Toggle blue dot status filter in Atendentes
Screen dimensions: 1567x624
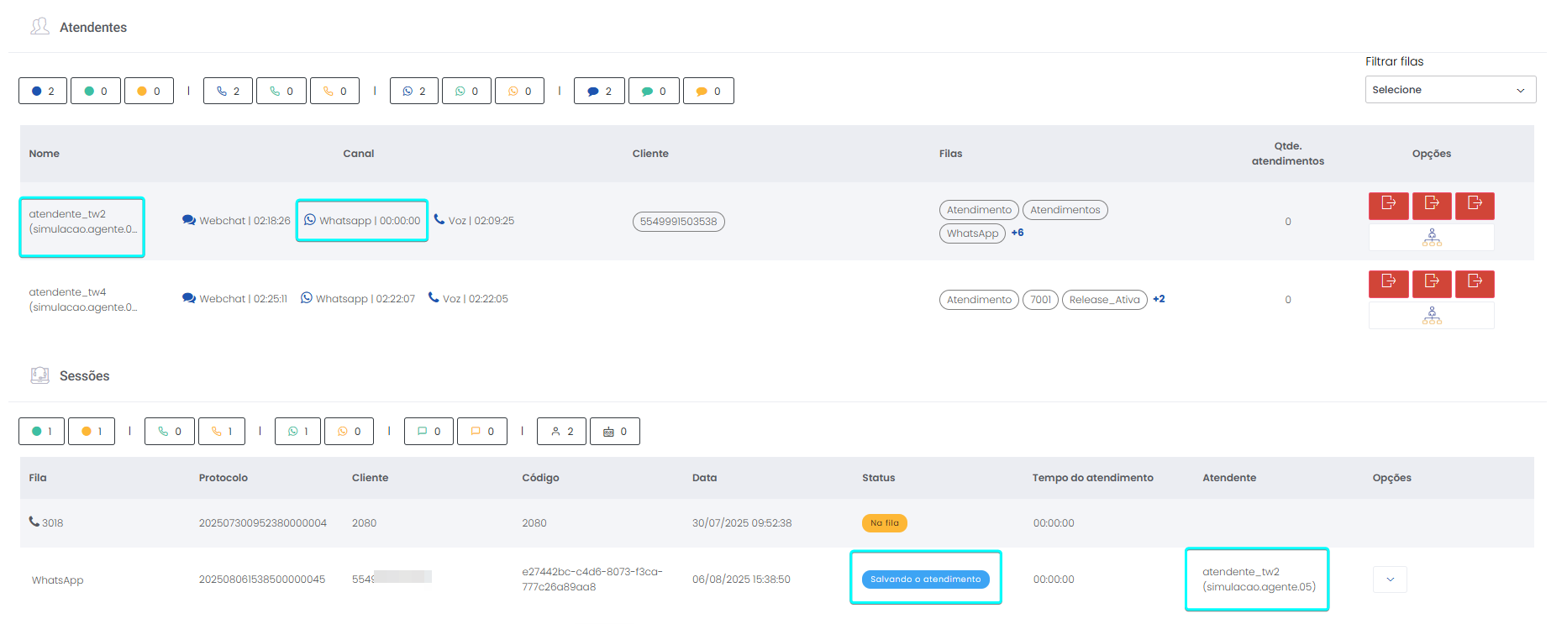[43, 91]
